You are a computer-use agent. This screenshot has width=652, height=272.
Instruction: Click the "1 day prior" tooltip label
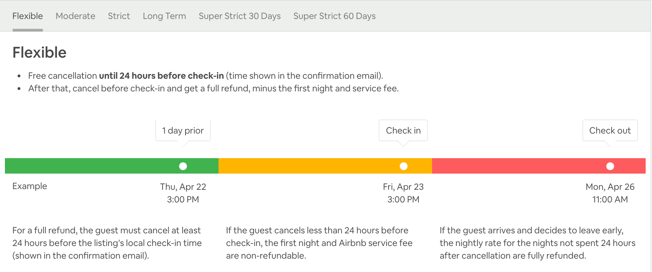[183, 131]
